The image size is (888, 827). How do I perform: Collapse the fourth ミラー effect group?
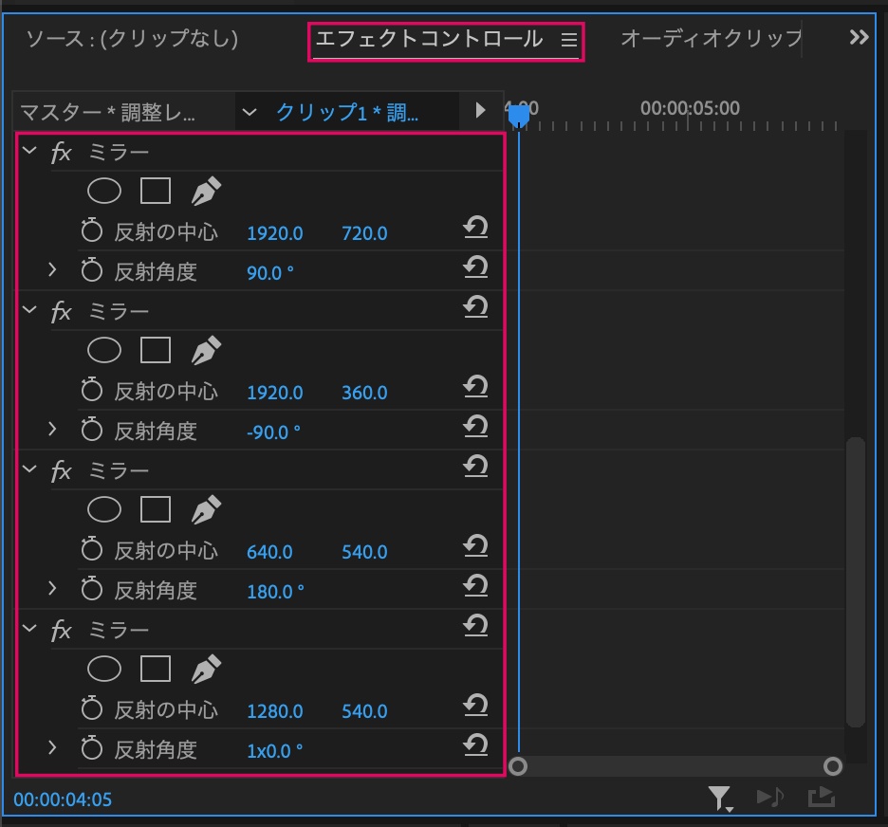coord(29,629)
